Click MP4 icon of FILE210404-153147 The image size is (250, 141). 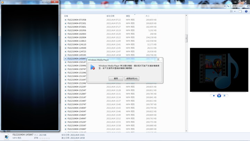point(65,97)
